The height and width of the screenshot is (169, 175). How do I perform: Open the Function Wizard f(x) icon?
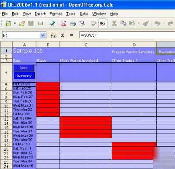[53, 35]
